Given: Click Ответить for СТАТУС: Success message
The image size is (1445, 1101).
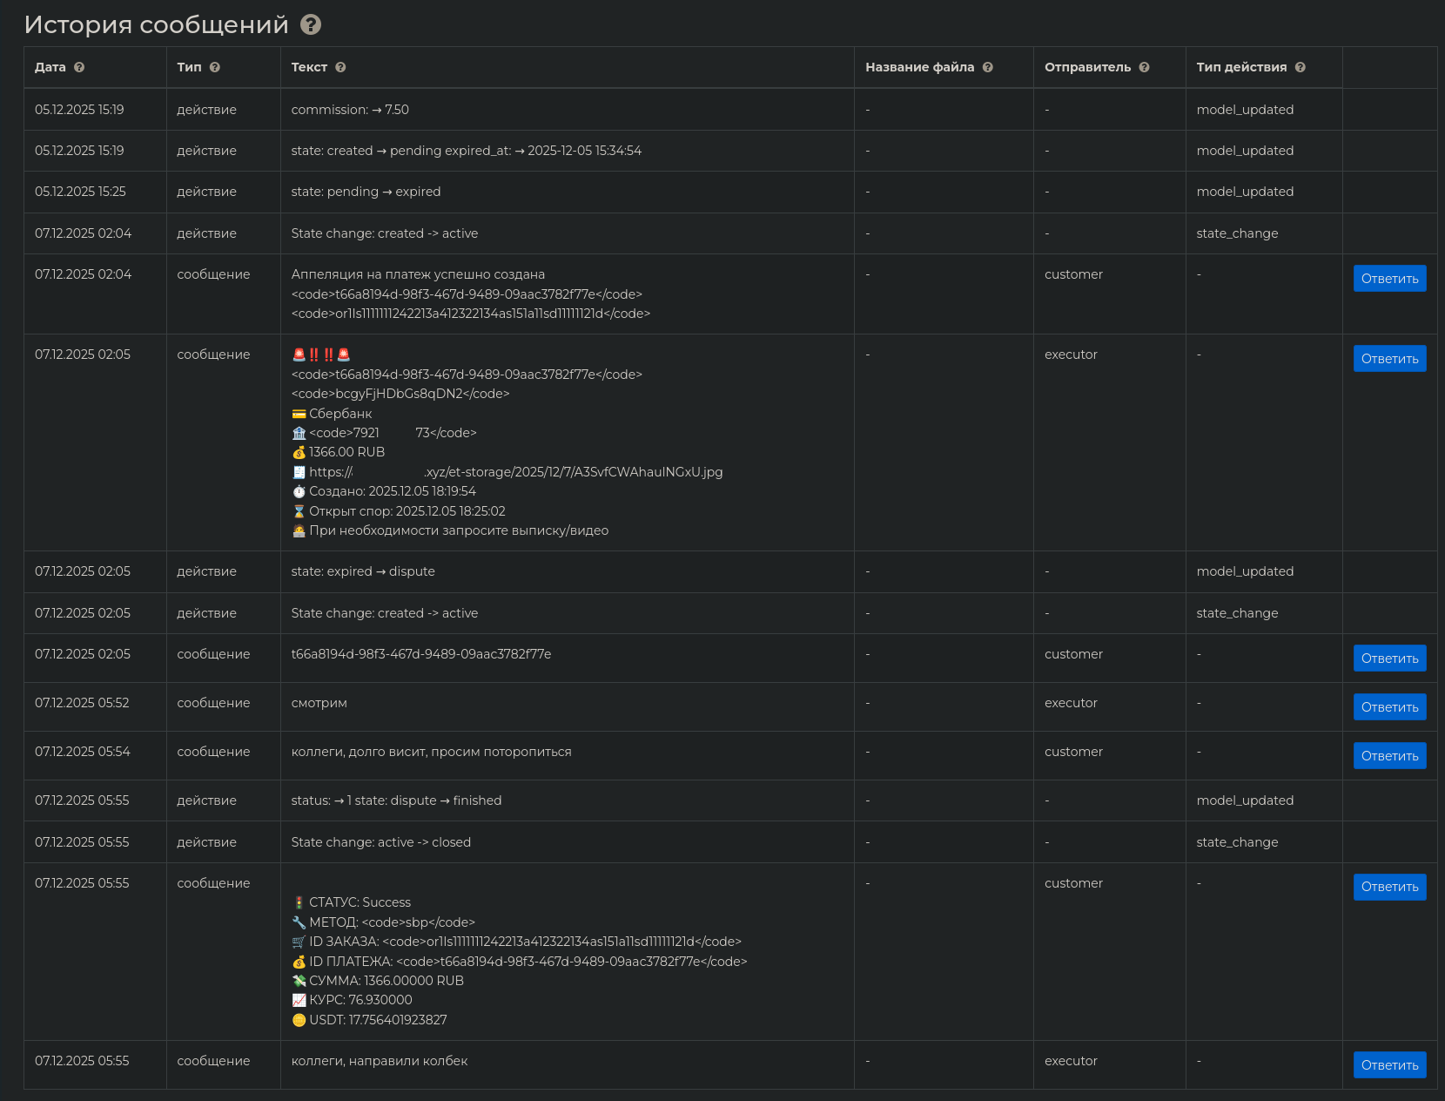Looking at the screenshot, I should tap(1389, 887).
